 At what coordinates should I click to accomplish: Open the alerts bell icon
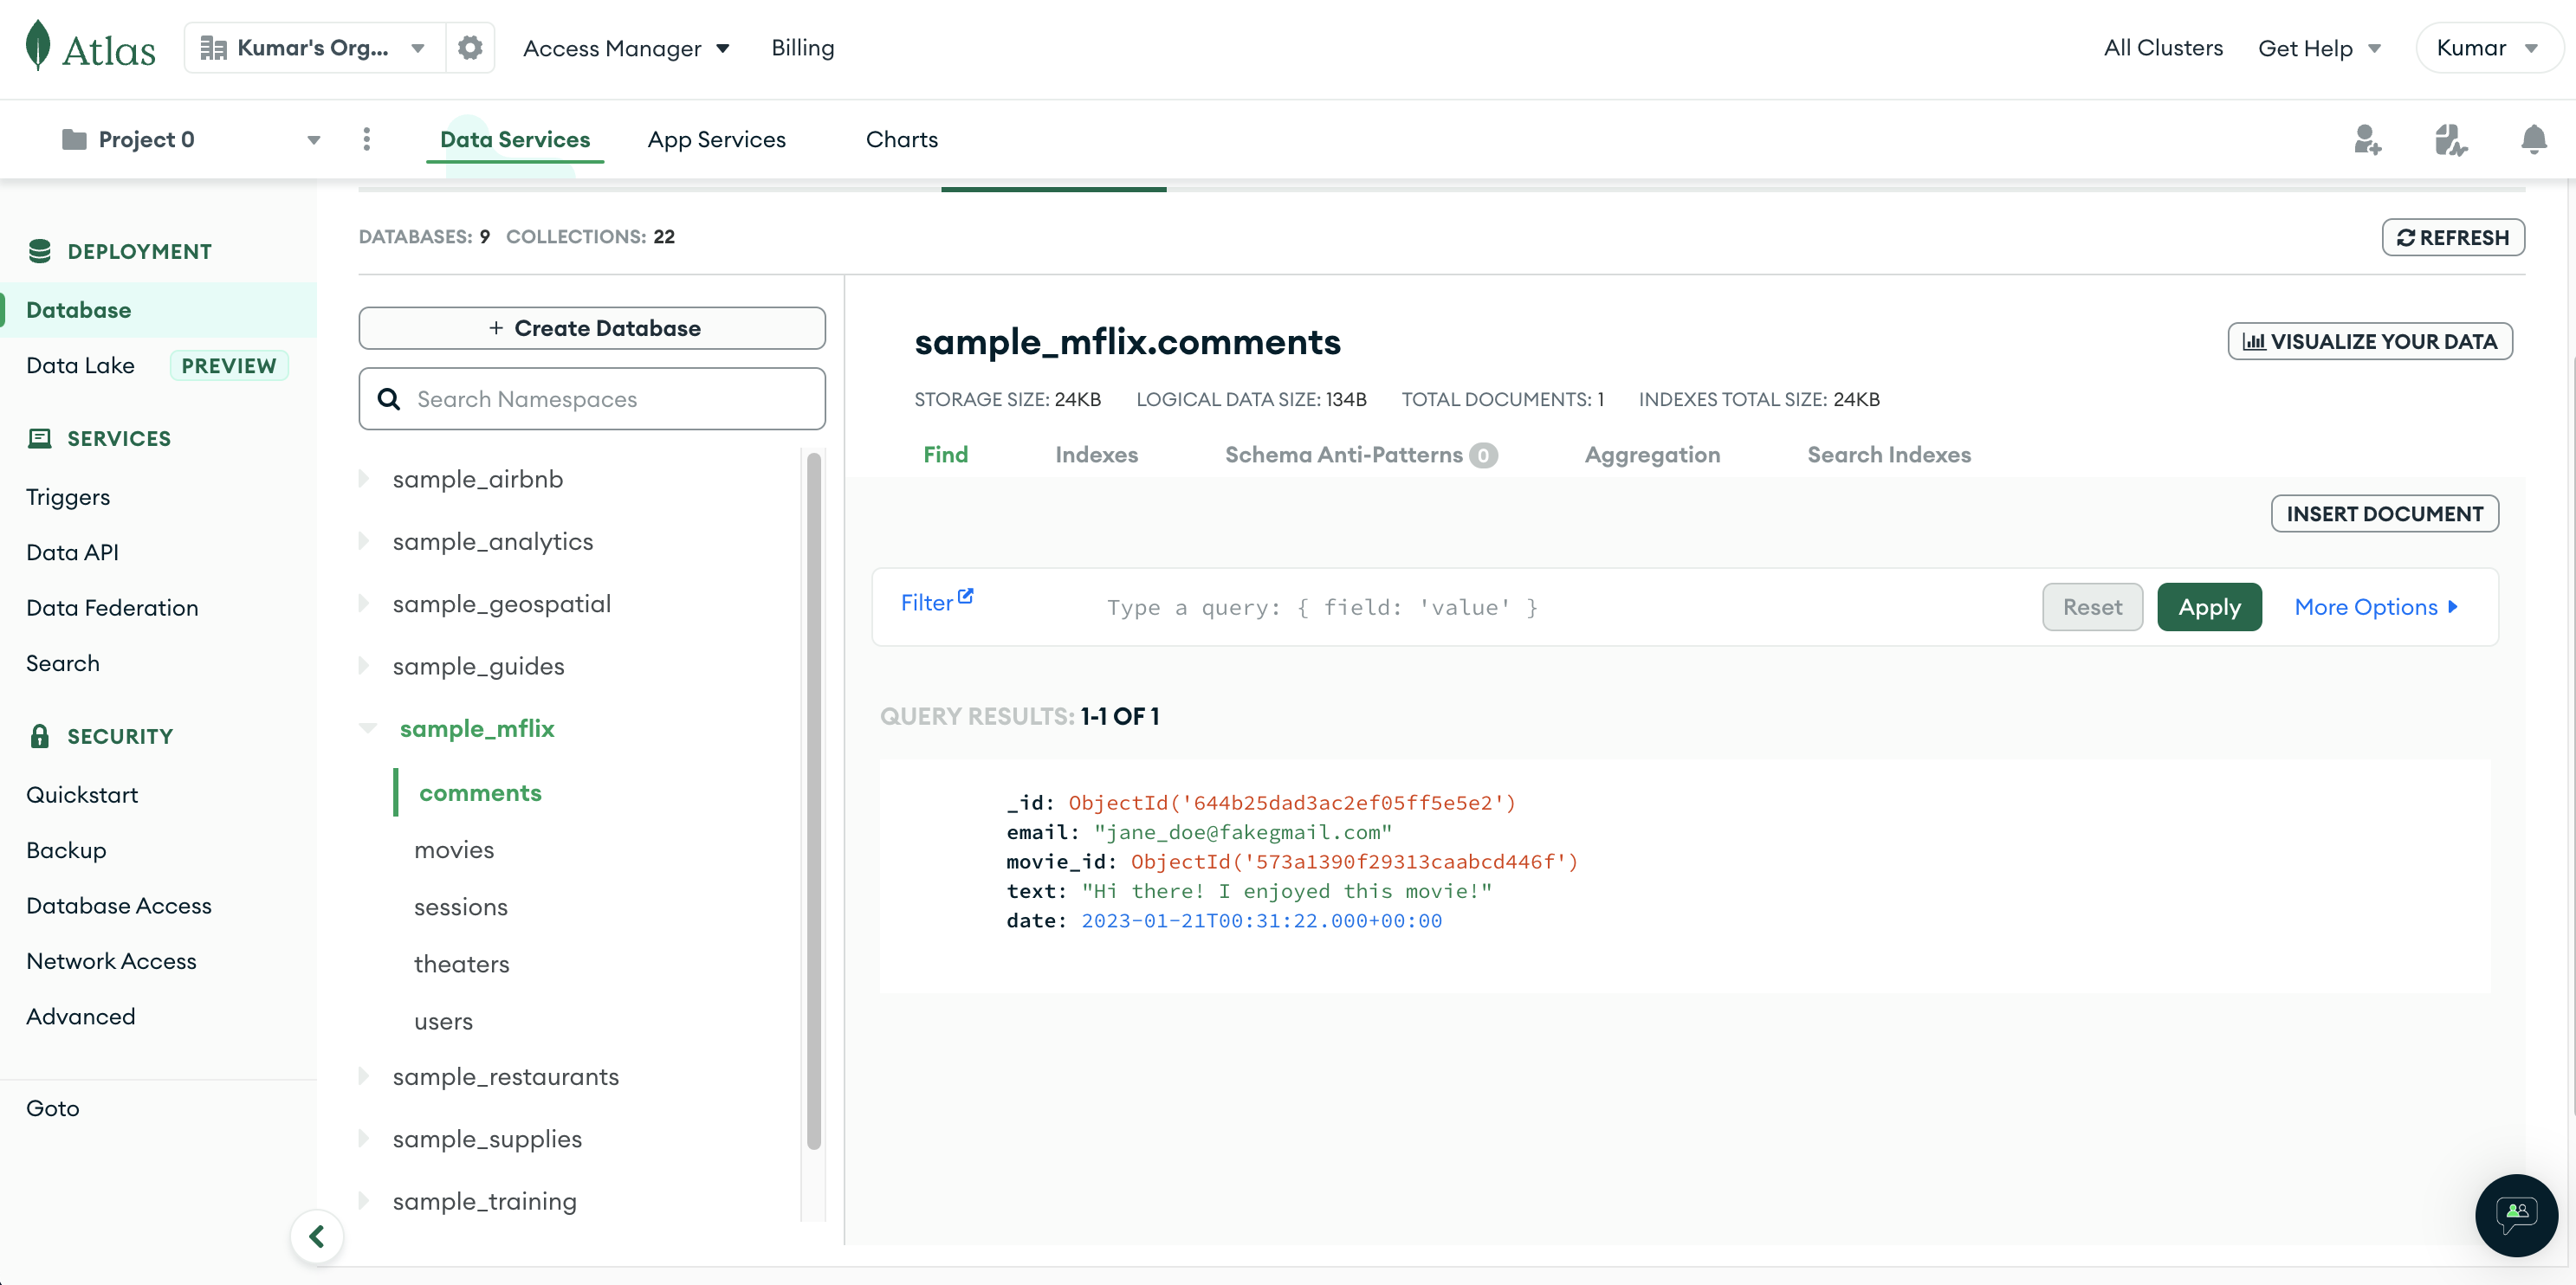pos(2533,139)
